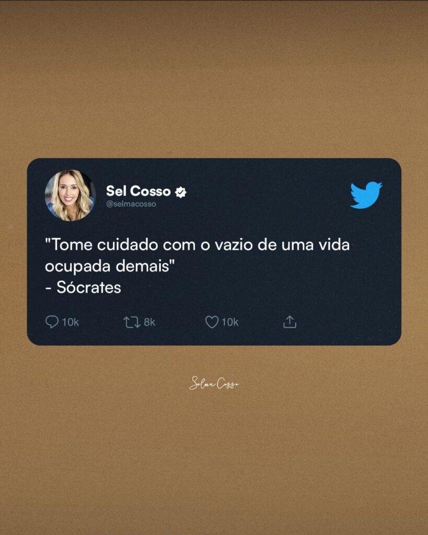This screenshot has height=535, width=428.
Task: Click the 10k reply count
Action: (x=71, y=322)
